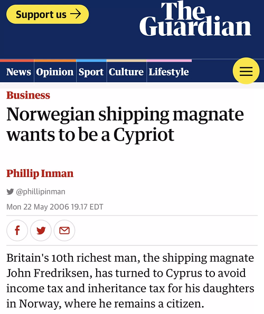
Task: Select the Sport section
Action: pos(91,72)
